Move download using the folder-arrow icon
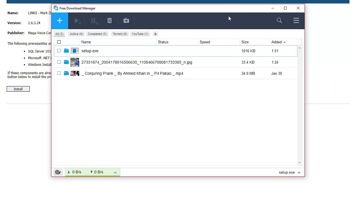 [126, 21]
